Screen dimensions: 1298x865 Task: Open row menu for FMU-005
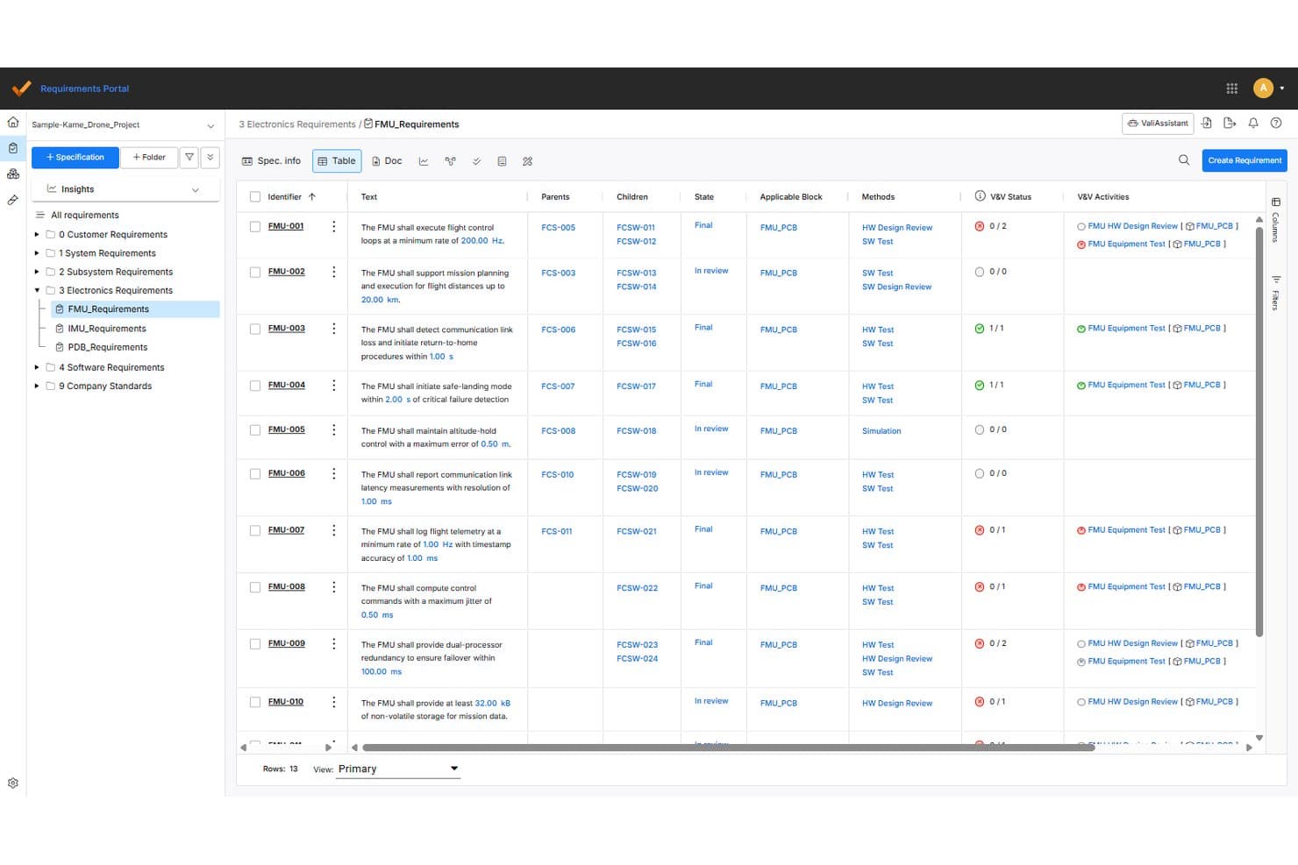(x=333, y=429)
